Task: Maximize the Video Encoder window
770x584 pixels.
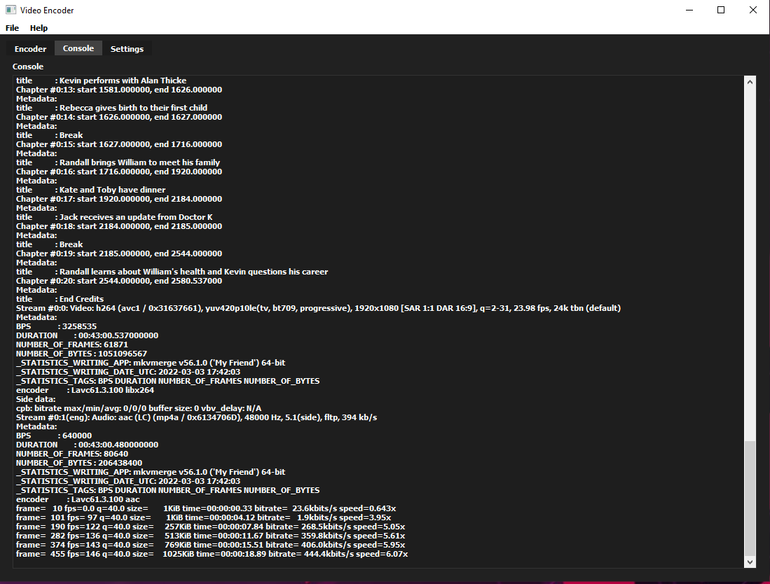Action: tap(721, 11)
